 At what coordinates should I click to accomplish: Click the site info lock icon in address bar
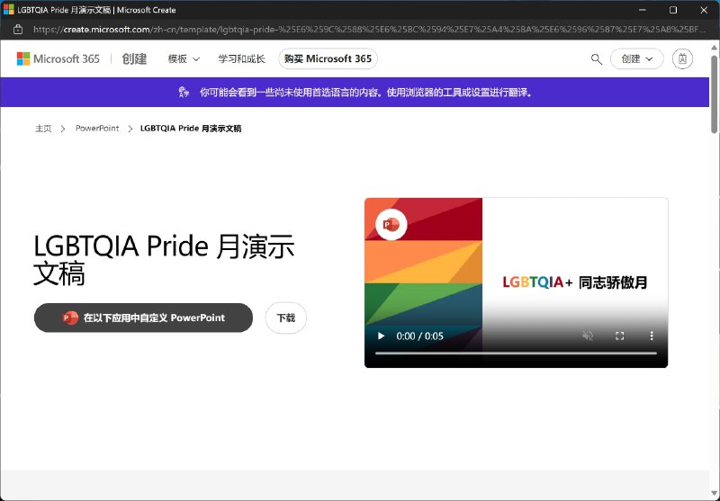pyautogui.click(x=18, y=30)
